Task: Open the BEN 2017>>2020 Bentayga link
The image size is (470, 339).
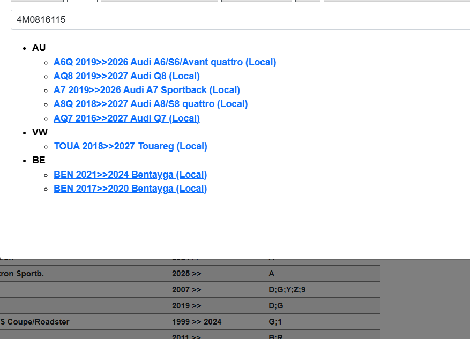Action: (x=130, y=188)
